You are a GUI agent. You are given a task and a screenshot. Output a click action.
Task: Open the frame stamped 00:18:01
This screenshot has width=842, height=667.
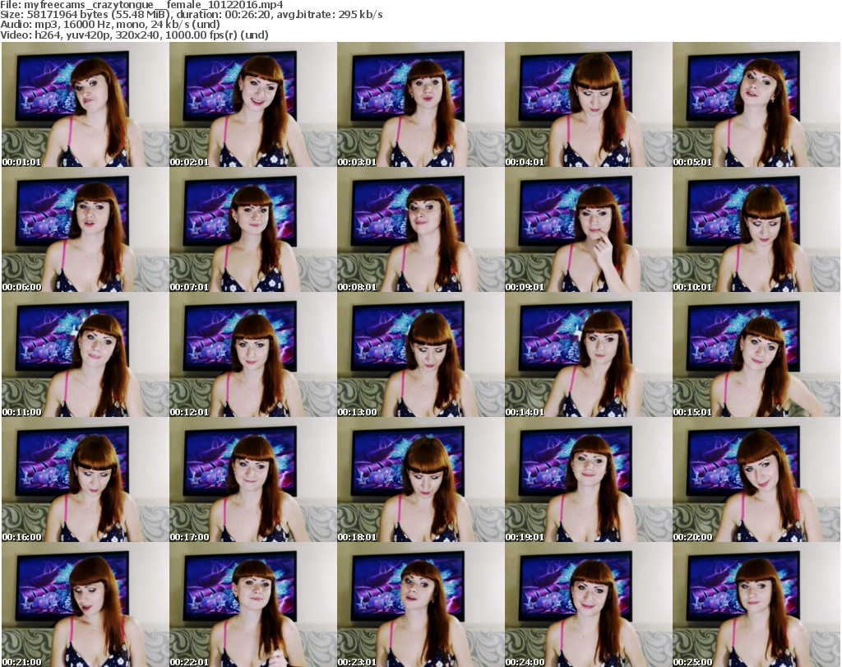tap(420, 479)
